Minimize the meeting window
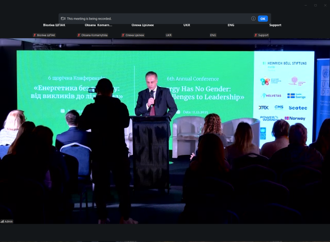Image resolution: width=330 pixels, height=242 pixels. (x=305, y=5)
